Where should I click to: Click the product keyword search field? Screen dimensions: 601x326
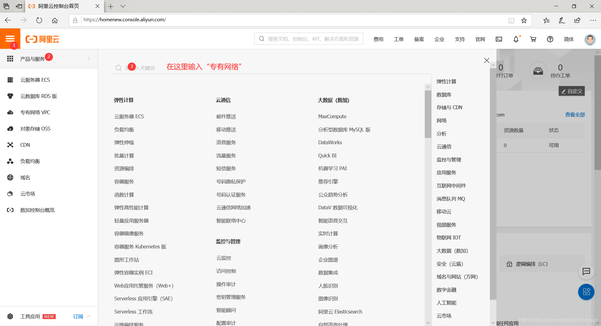pyautogui.click(x=271, y=68)
